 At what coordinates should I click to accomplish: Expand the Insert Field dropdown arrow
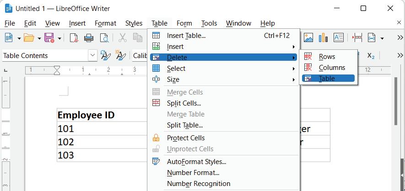tap(382, 38)
